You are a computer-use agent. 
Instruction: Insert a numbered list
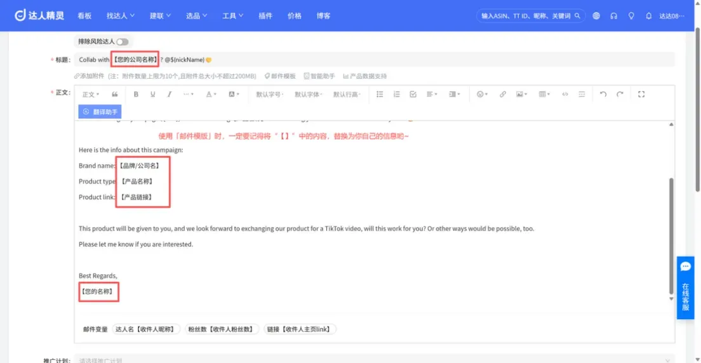(397, 95)
